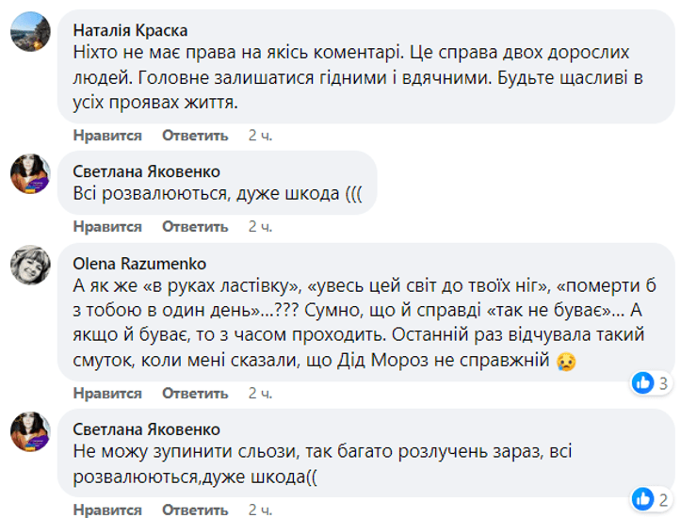Like Наталія Краска's comment via Нравится
This screenshot has width=697, height=518.
pyautogui.click(x=107, y=136)
